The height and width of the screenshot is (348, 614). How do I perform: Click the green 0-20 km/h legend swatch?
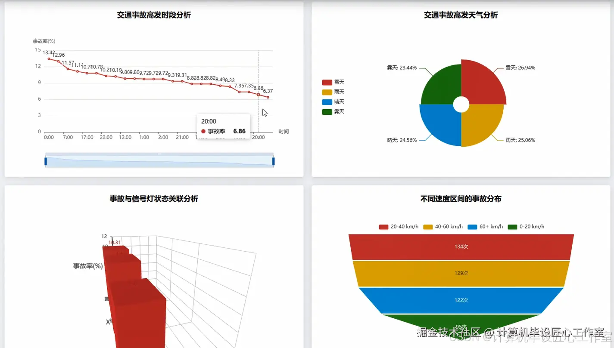point(513,226)
